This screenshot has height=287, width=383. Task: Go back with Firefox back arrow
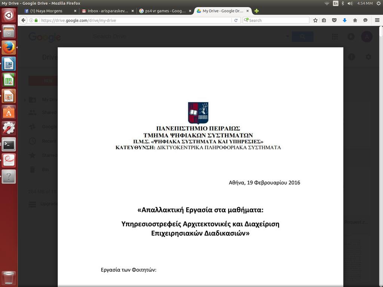23,20
